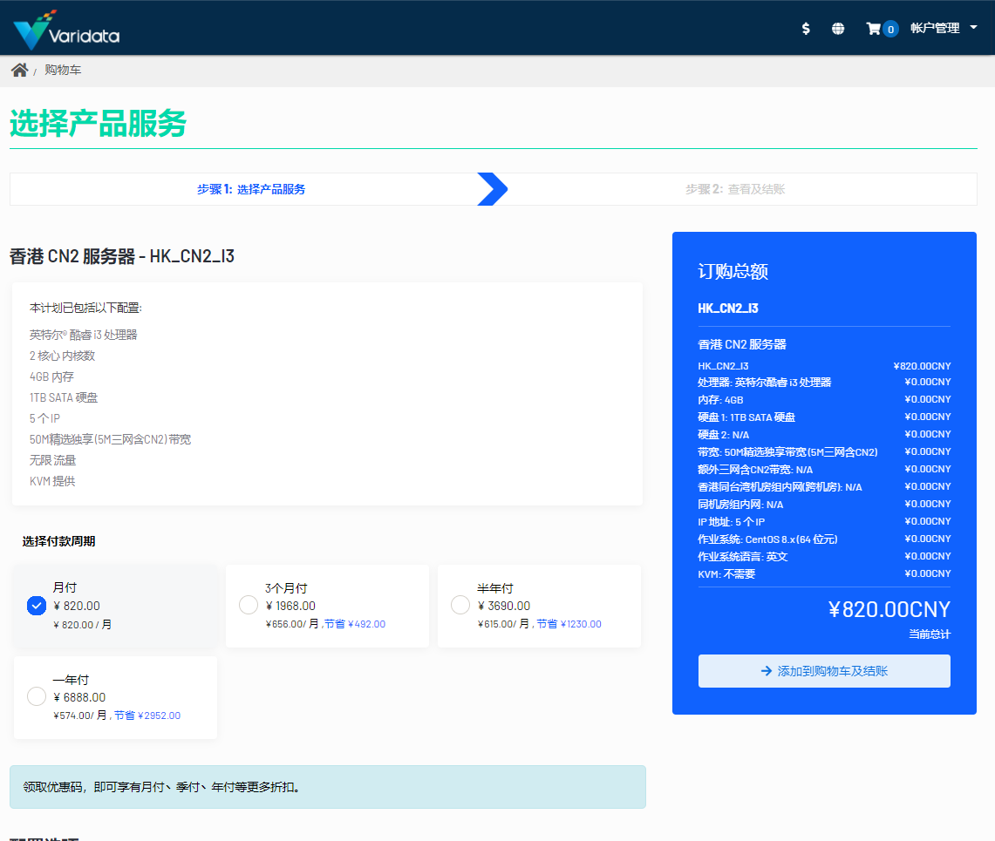Click the 节省 ¥2952.00 savings link

pyautogui.click(x=154, y=715)
